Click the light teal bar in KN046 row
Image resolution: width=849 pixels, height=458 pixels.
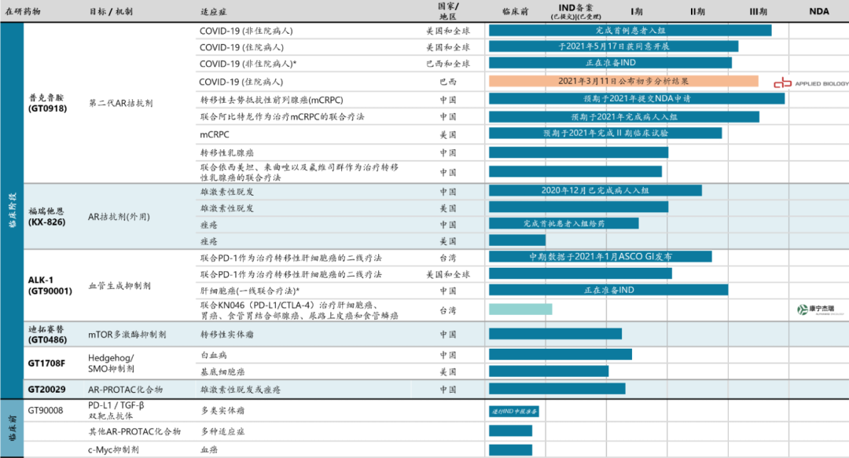tap(520, 309)
